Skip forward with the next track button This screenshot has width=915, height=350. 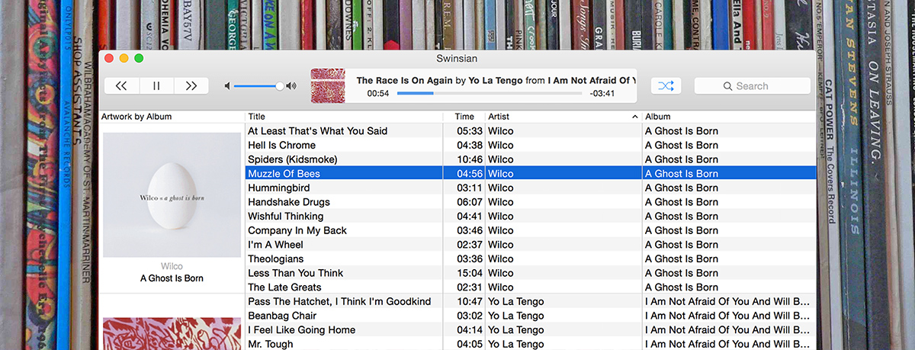(x=191, y=86)
